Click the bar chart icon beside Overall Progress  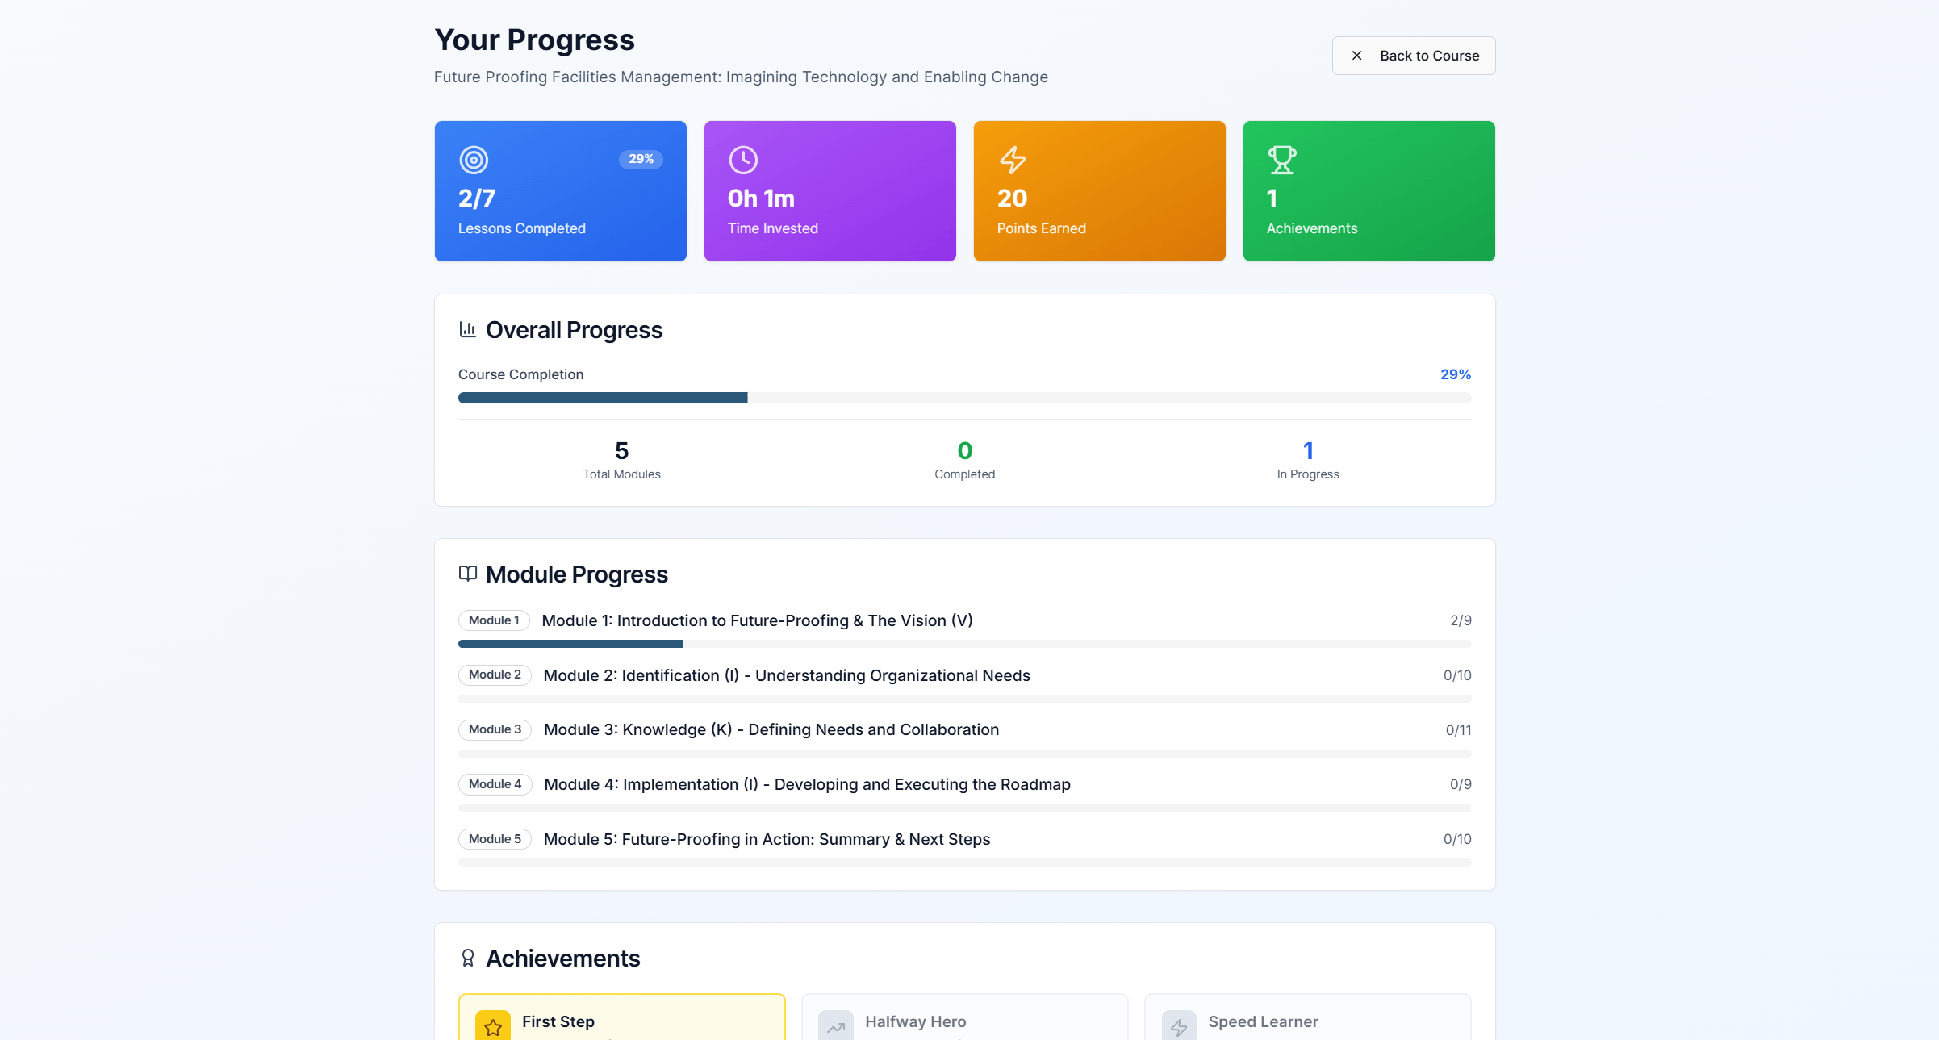coord(468,329)
